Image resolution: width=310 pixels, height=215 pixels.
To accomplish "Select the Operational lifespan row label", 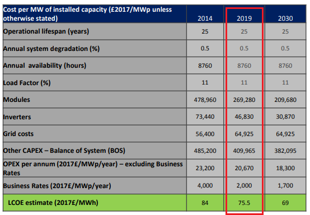I will 46,31.
